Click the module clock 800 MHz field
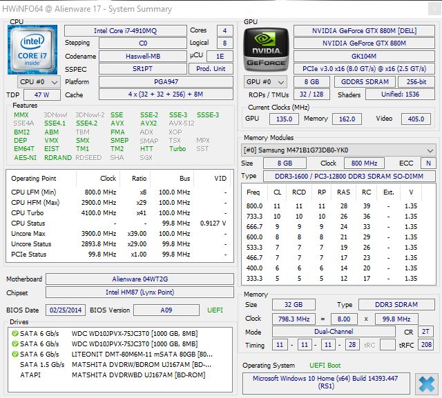 pos(364,163)
